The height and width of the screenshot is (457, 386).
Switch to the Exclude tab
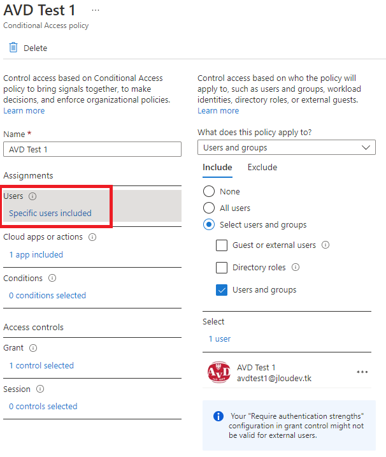tap(262, 167)
